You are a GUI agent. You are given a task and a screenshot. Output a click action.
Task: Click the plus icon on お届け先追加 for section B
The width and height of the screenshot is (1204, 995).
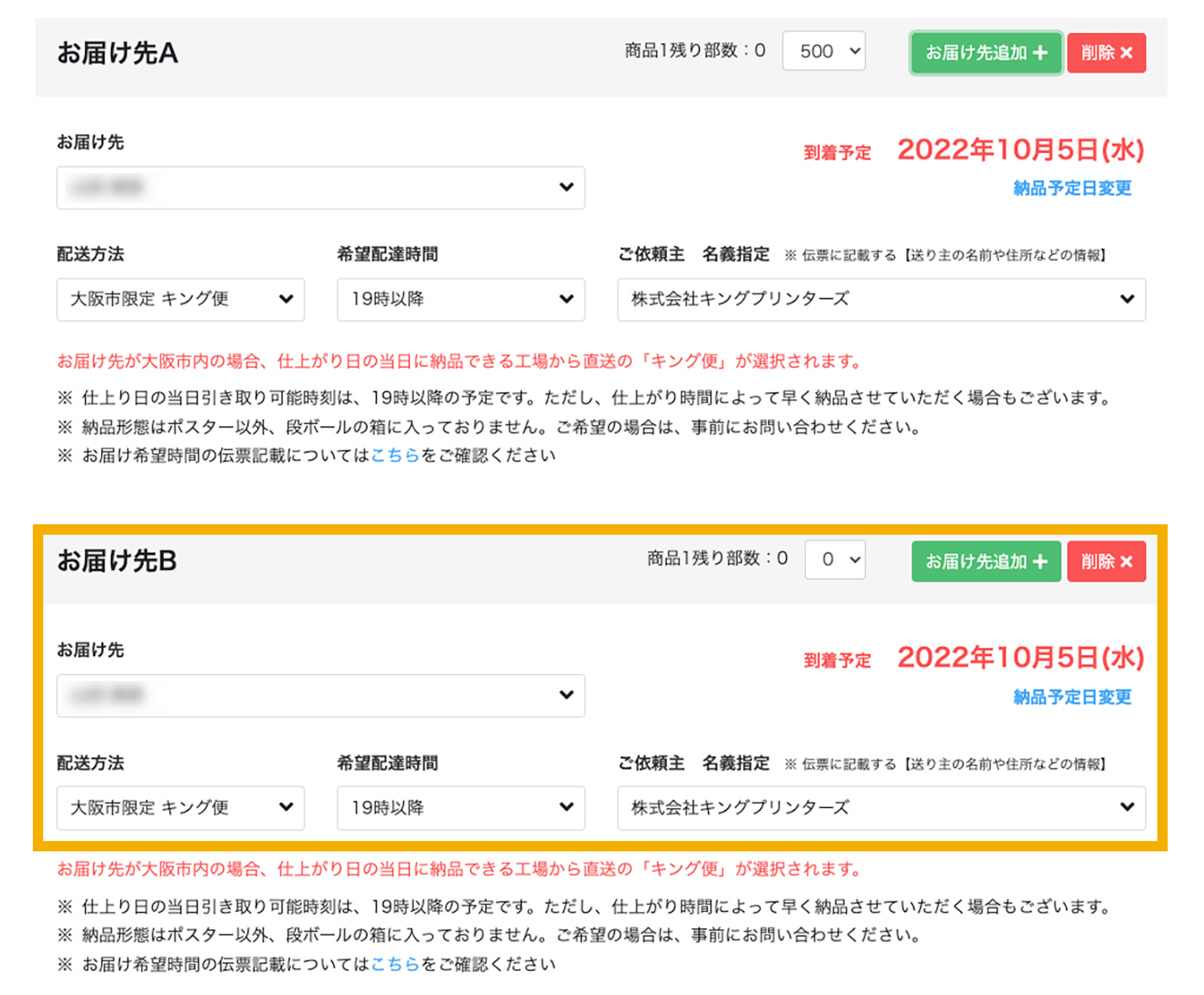point(1041,561)
